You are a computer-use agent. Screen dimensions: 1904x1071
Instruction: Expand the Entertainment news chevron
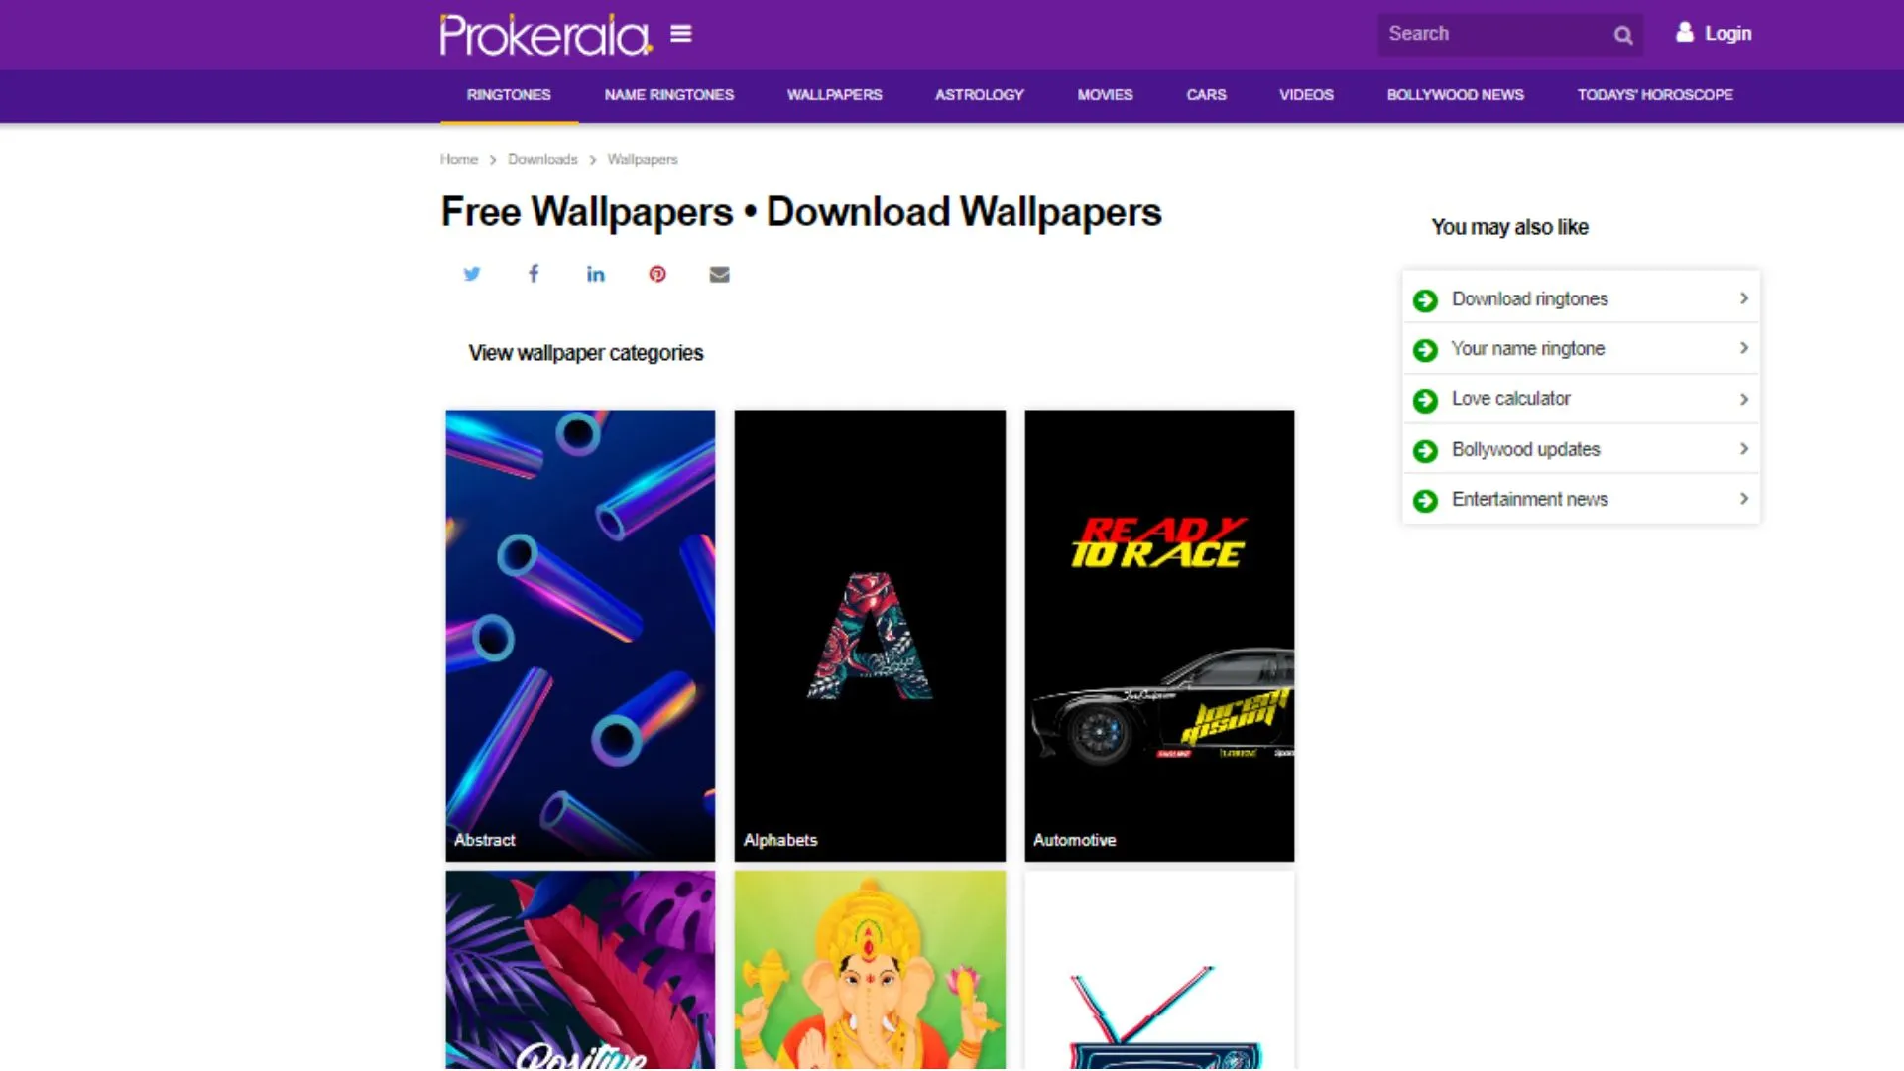click(1743, 499)
